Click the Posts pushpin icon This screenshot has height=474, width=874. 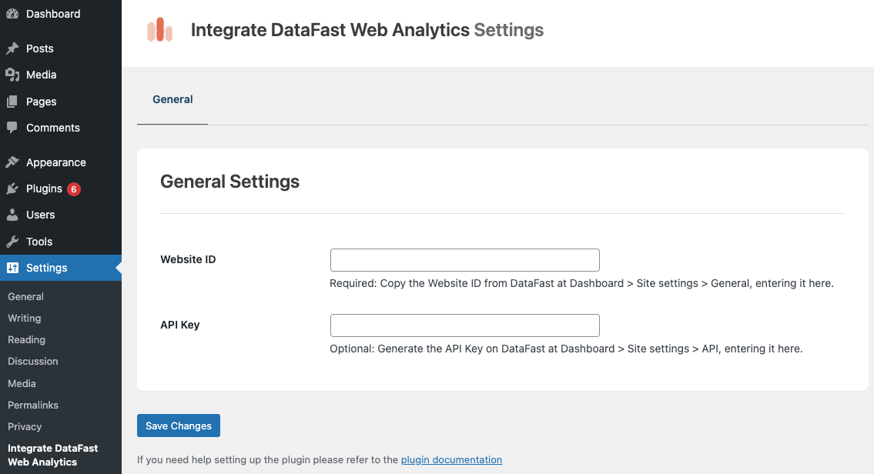click(12, 48)
